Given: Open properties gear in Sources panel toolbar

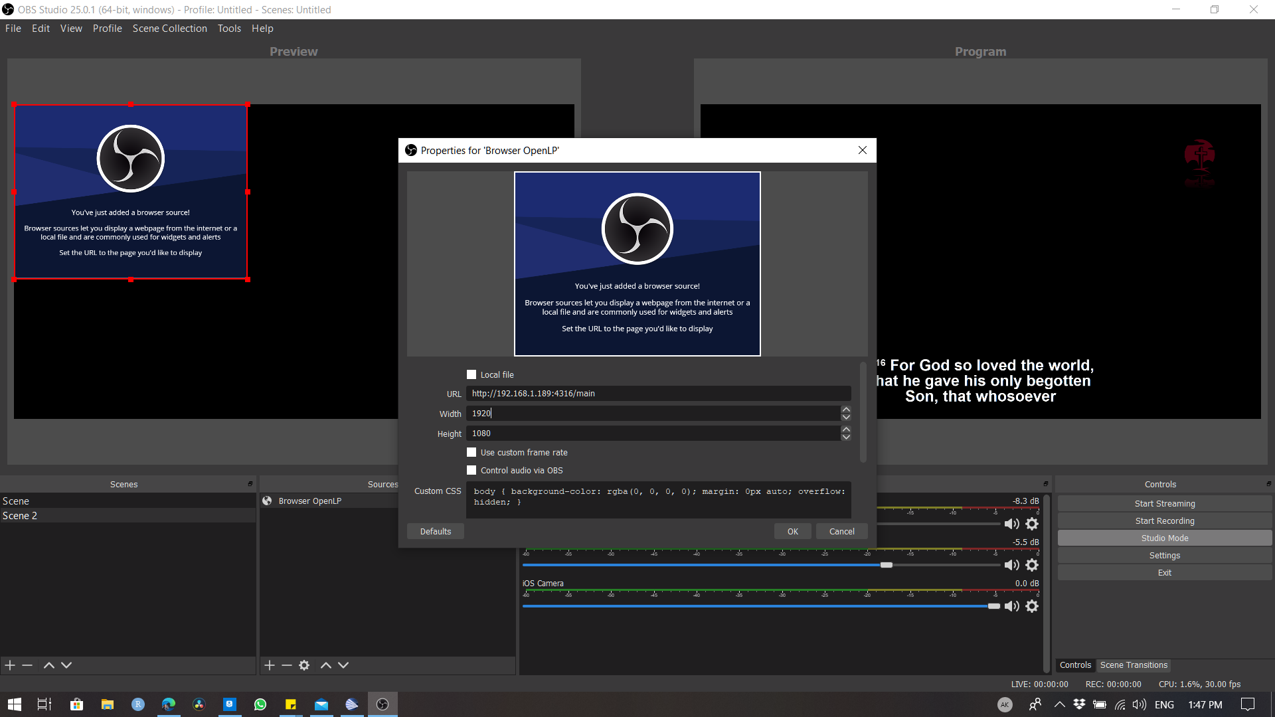Looking at the screenshot, I should tap(304, 665).
